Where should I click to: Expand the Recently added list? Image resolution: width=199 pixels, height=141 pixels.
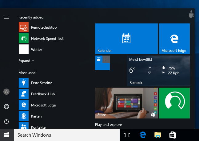(x=26, y=61)
